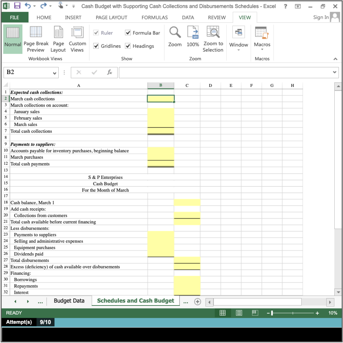
Task: Uncheck the Headings checkbox
Action: click(128, 46)
